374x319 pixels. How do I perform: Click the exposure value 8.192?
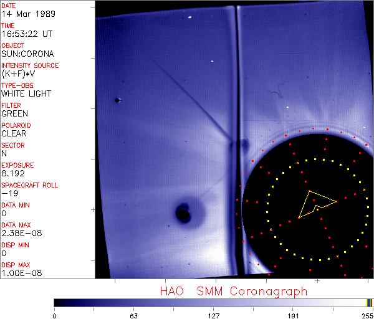(x=12, y=173)
